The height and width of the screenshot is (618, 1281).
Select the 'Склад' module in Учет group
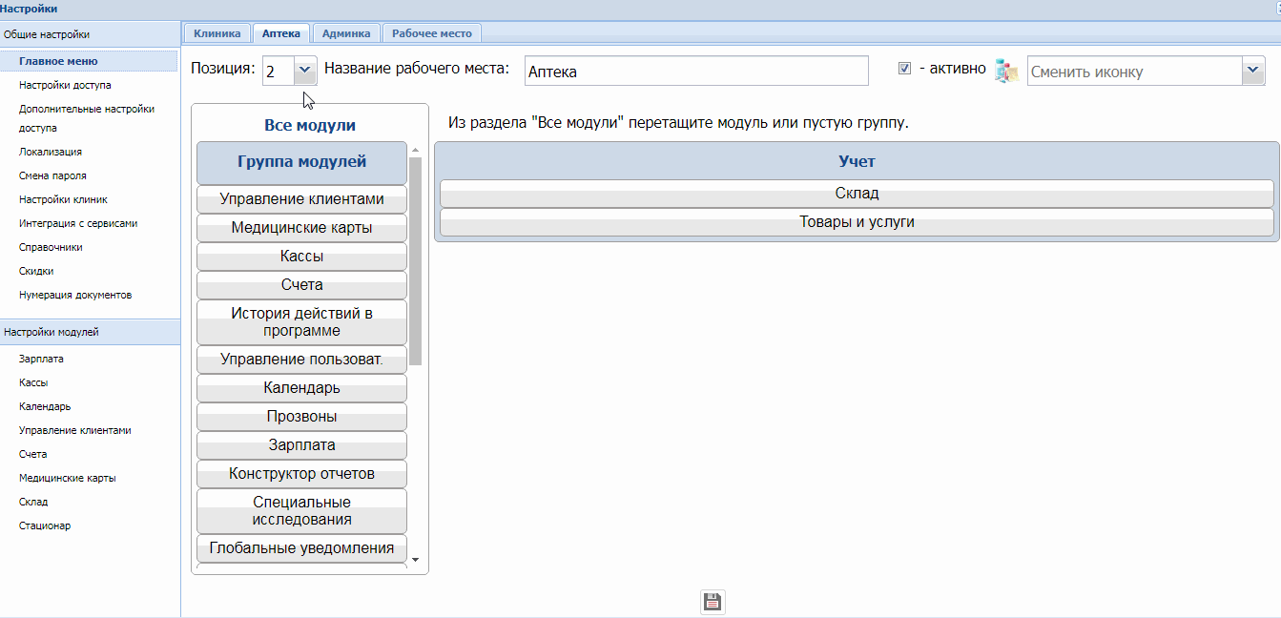point(856,194)
